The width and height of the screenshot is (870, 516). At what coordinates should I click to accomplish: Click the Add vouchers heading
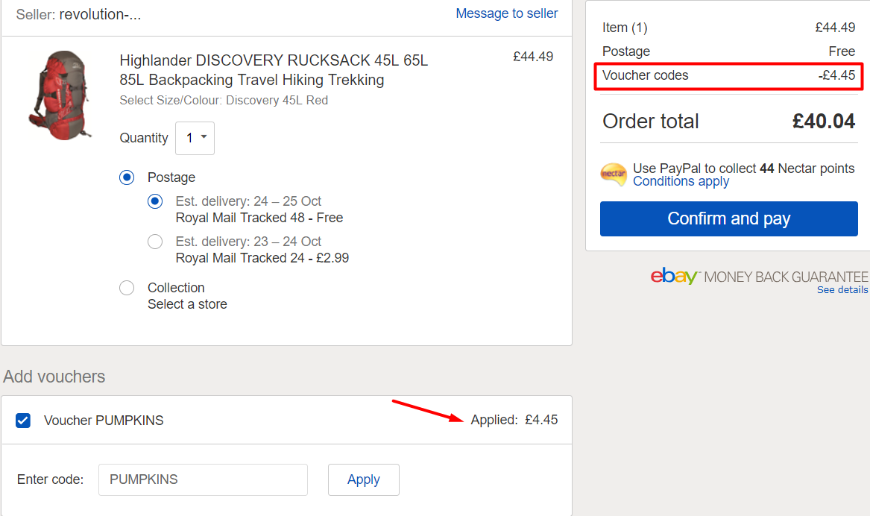click(54, 377)
